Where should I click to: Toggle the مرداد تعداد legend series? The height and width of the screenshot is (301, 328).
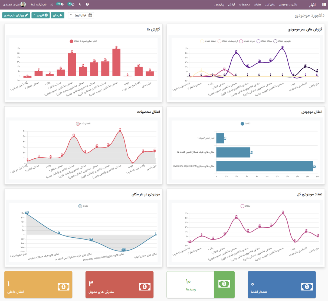click(258, 41)
